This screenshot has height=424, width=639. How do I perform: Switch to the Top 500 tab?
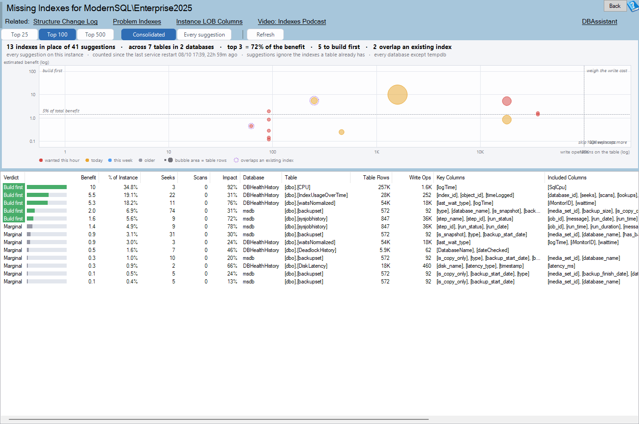95,35
